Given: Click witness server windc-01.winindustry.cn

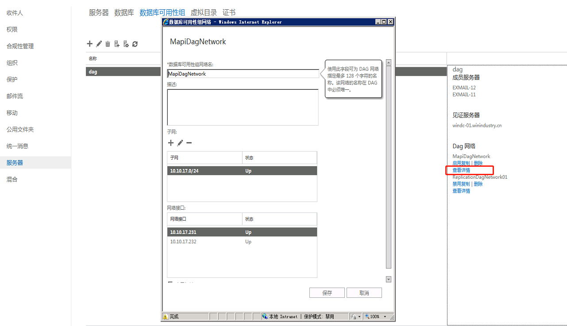Looking at the screenshot, I should [x=477, y=126].
